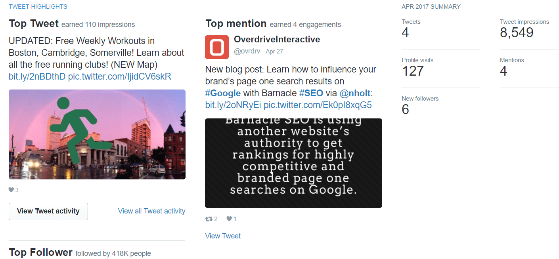Open the @nholt mention
The height and width of the screenshot is (259, 559).
(355, 93)
